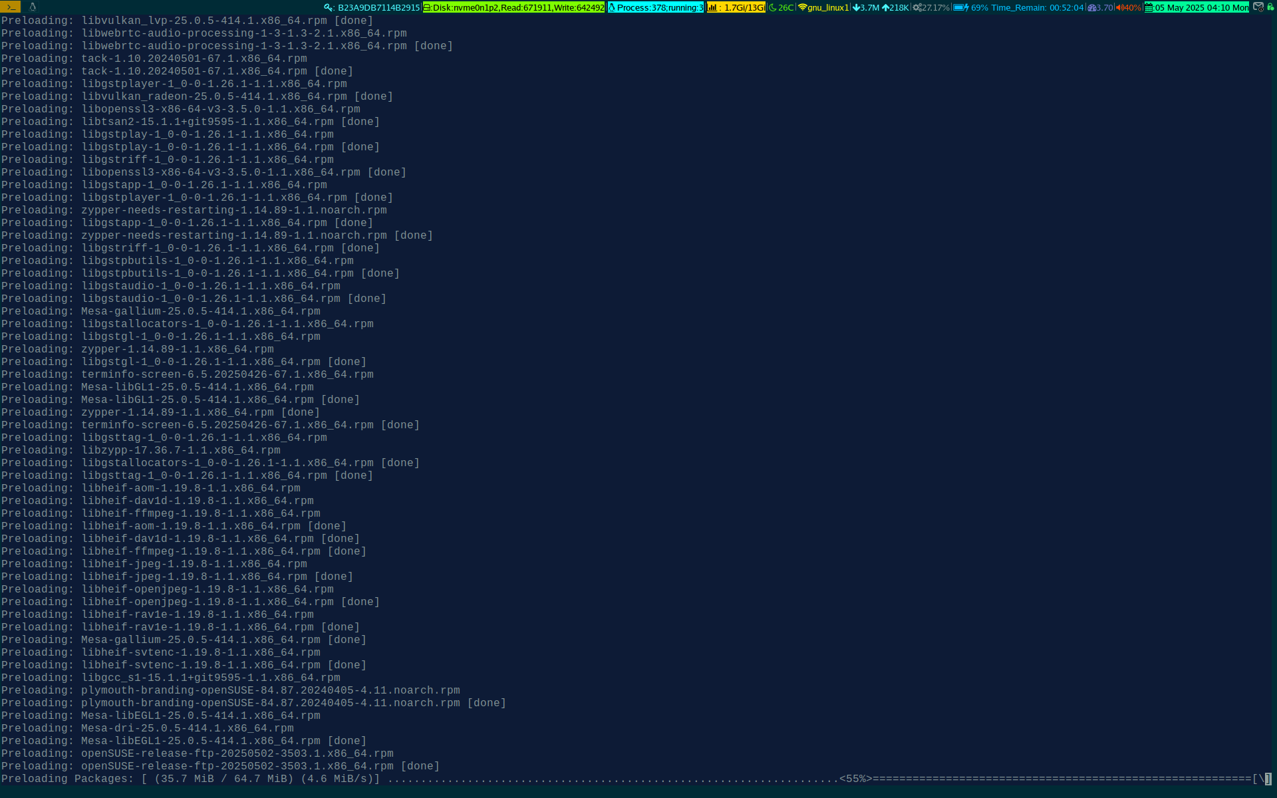
Task: Click the load average gauge icon
Action: (1091, 7)
